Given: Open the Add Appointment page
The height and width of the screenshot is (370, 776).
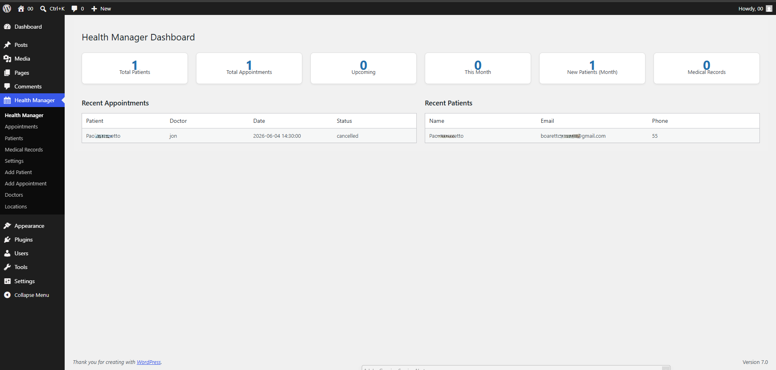Looking at the screenshot, I should (25, 183).
